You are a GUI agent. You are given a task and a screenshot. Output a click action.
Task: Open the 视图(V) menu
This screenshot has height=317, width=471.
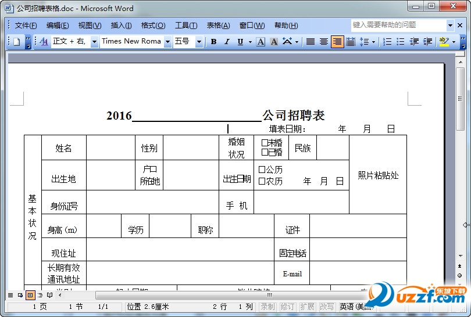pyautogui.click(x=90, y=26)
